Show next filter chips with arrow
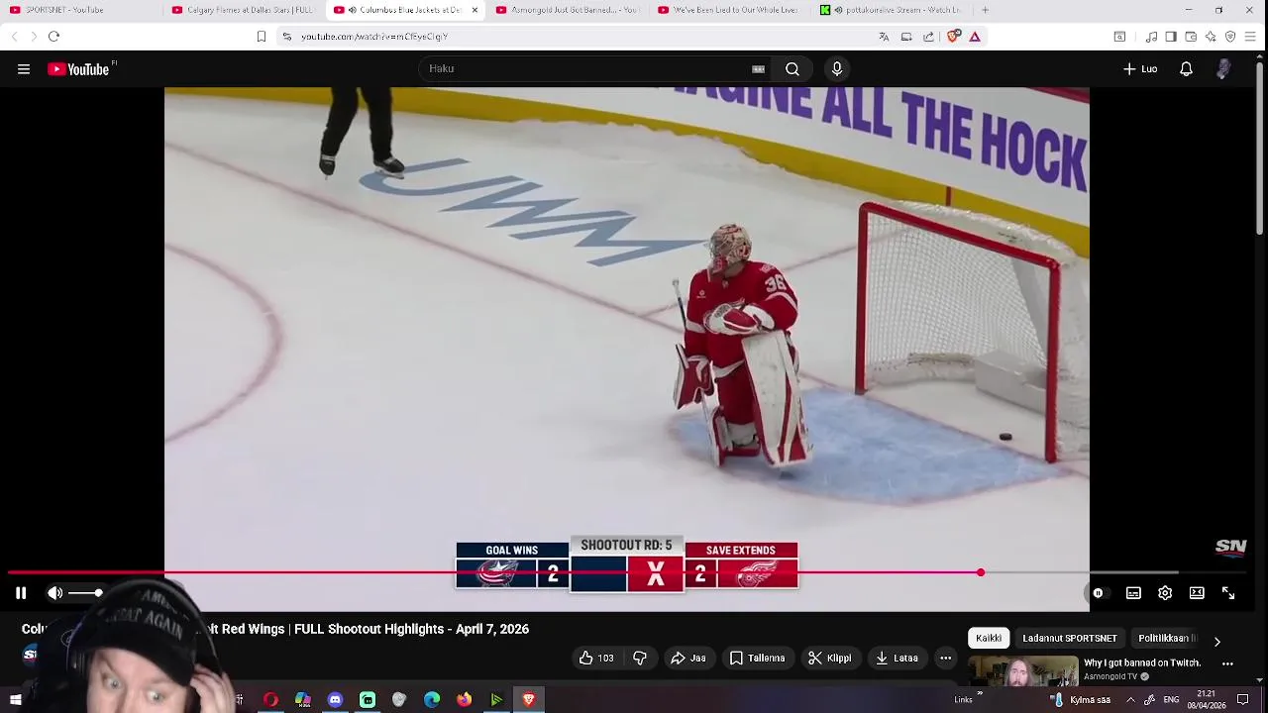The height and width of the screenshot is (713, 1268). point(1217,641)
